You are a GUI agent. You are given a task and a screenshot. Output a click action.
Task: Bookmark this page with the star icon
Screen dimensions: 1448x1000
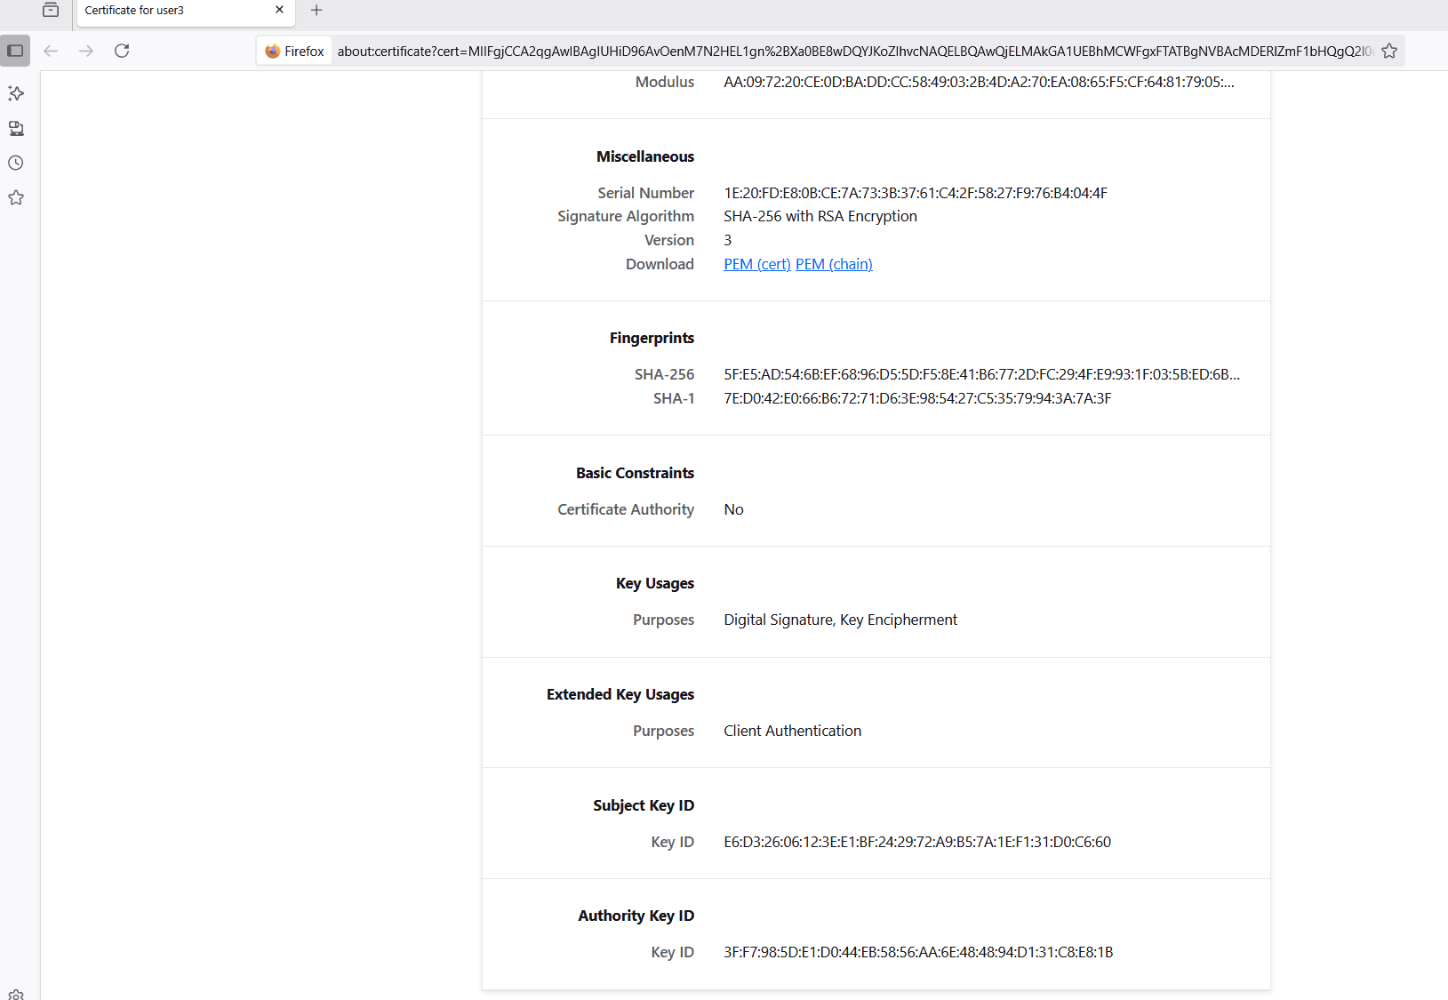(1389, 51)
